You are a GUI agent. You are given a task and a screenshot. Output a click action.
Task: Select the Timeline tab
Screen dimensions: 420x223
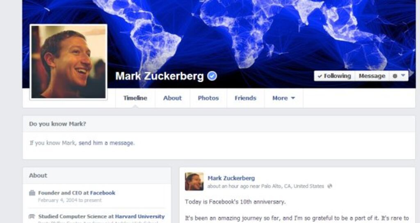coord(135,98)
